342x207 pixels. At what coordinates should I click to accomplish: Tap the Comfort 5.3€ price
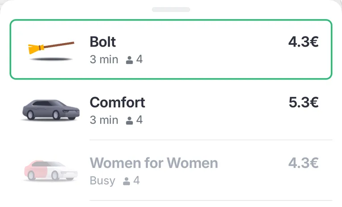point(304,102)
